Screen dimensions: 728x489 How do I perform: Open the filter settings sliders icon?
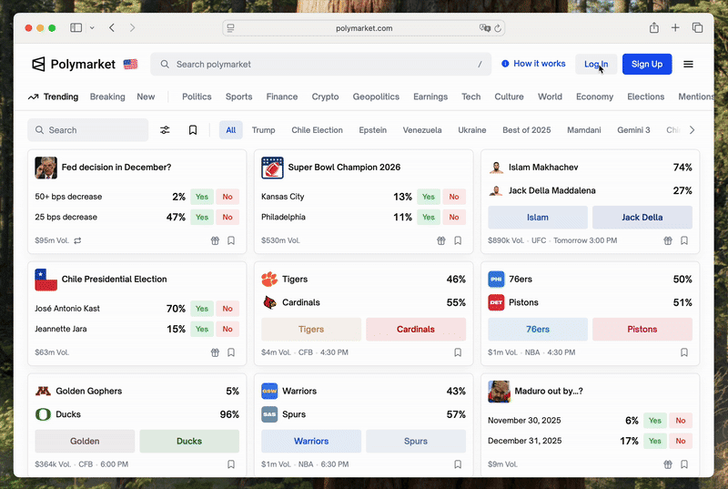coord(165,130)
